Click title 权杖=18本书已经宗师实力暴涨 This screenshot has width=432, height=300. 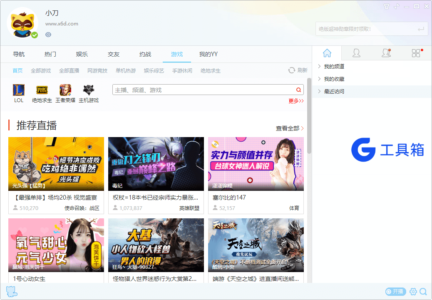point(155,197)
